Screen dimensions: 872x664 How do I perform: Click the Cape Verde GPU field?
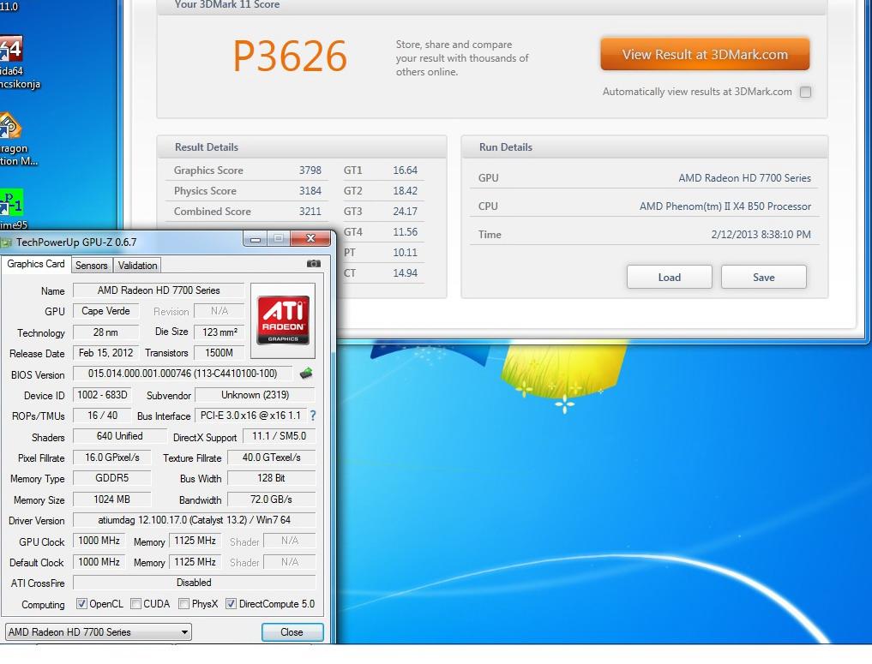[105, 311]
